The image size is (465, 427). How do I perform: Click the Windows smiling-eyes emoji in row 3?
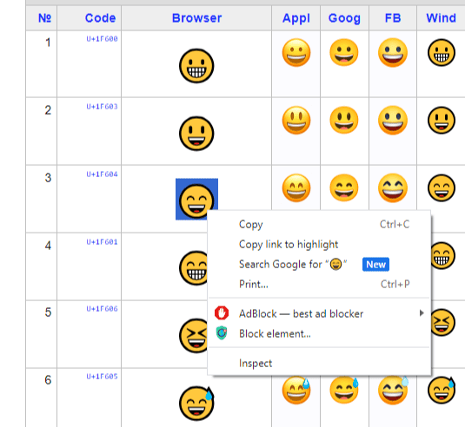tap(442, 188)
